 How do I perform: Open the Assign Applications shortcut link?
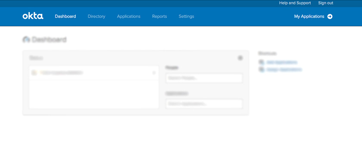click(284, 69)
